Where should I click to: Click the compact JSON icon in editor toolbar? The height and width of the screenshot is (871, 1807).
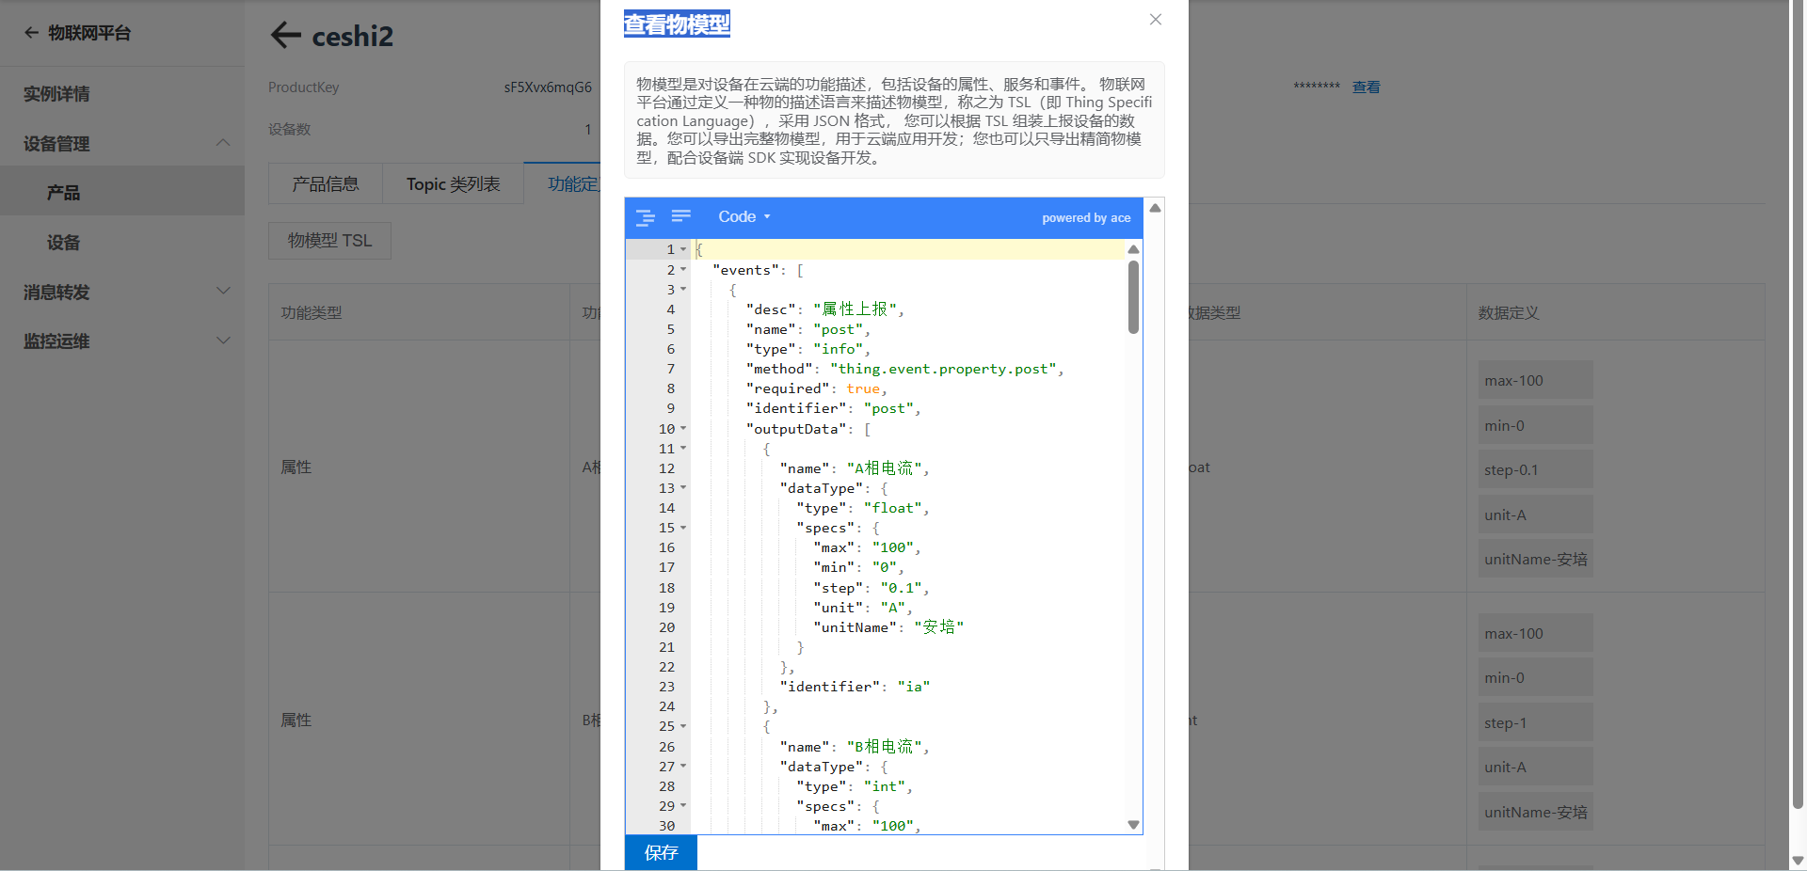681,217
